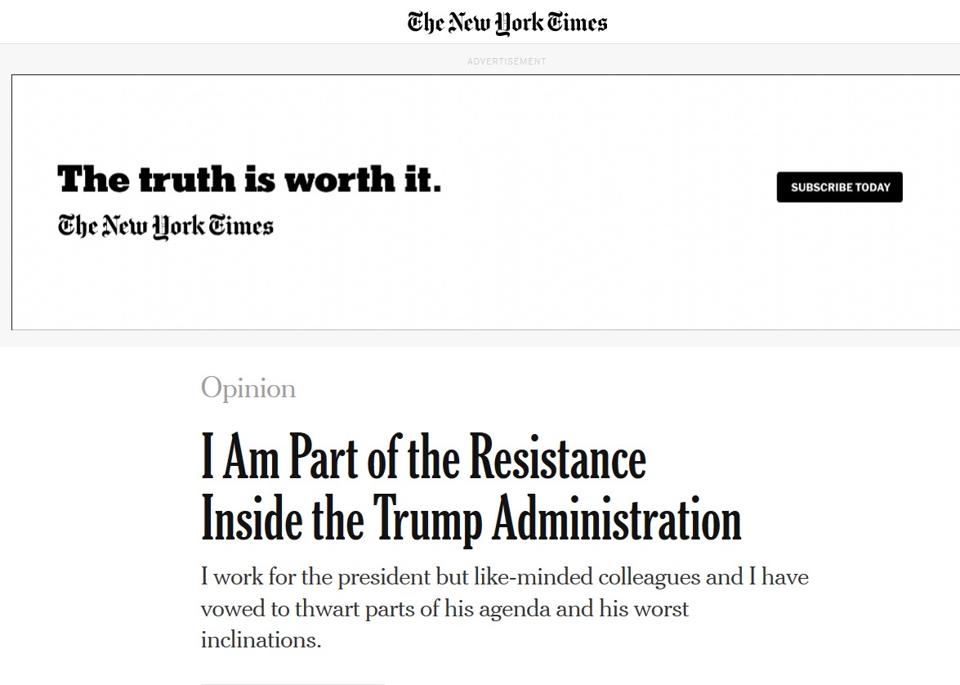
Task: Click the 'The truth is worth it.' slogan
Action: coord(249,179)
